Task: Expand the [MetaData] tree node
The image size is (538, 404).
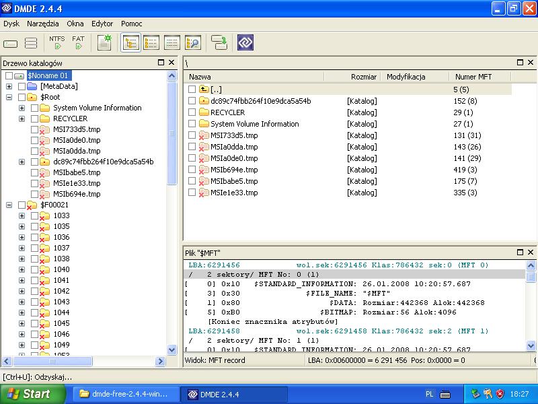Action: (9, 86)
